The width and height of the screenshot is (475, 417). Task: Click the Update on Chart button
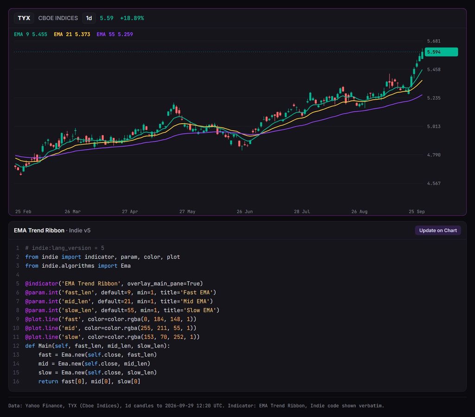click(438, 230)
